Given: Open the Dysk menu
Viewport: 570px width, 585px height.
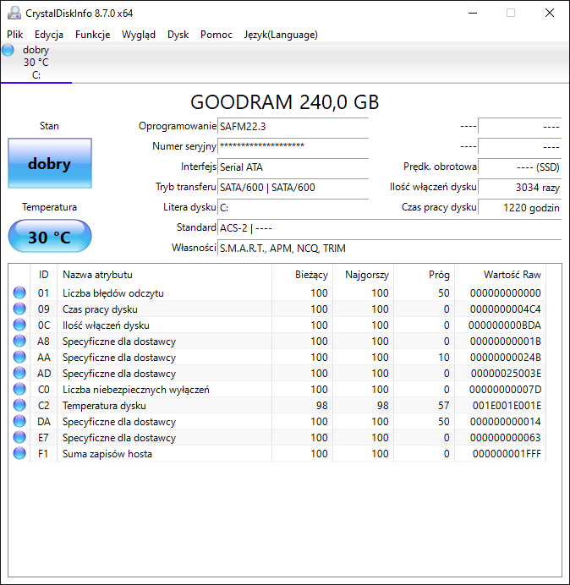Looking at the screenshot, I should pyautogui.click(x=178, y=35).
